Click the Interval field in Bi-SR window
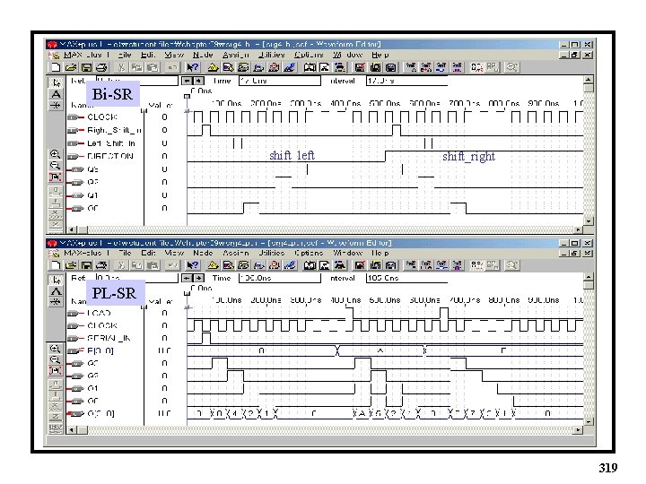 pyautogui.click(x=406, y=81)
